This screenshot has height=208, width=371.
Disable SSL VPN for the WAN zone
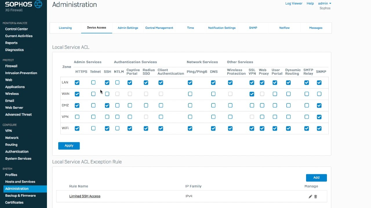point(252,94)
